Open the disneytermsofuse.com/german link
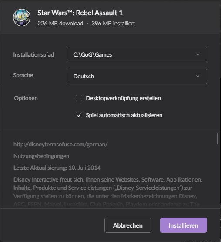Screen dimensions: 221x242 [60, 145]
